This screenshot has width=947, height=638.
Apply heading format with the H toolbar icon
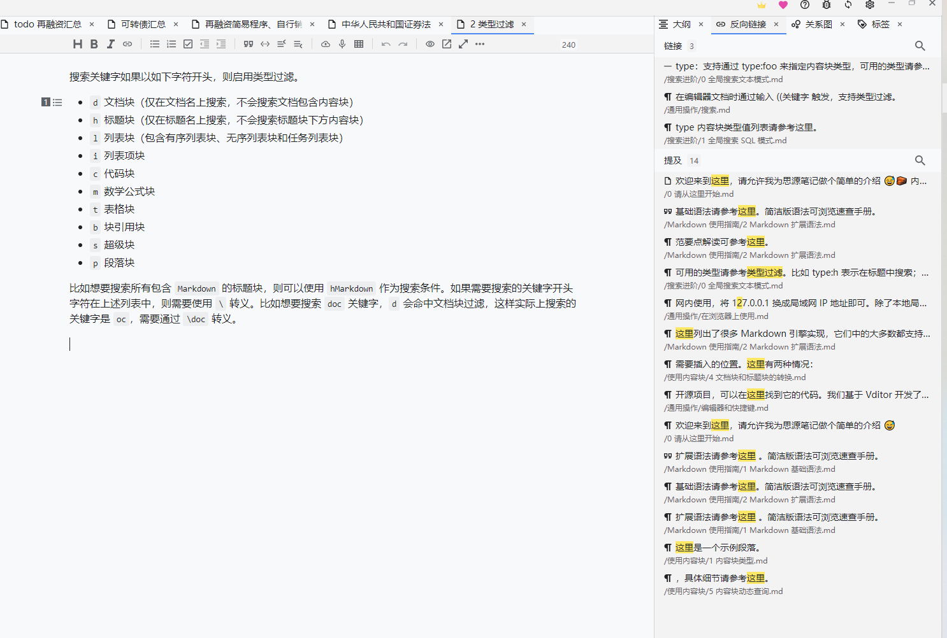(x=78, y=44)
